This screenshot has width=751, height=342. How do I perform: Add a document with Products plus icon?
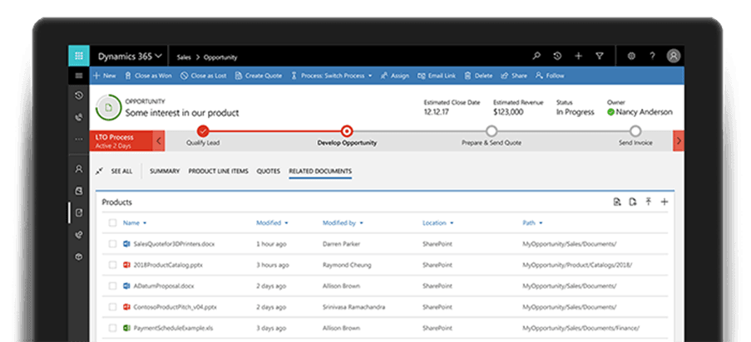coord(665,202)
